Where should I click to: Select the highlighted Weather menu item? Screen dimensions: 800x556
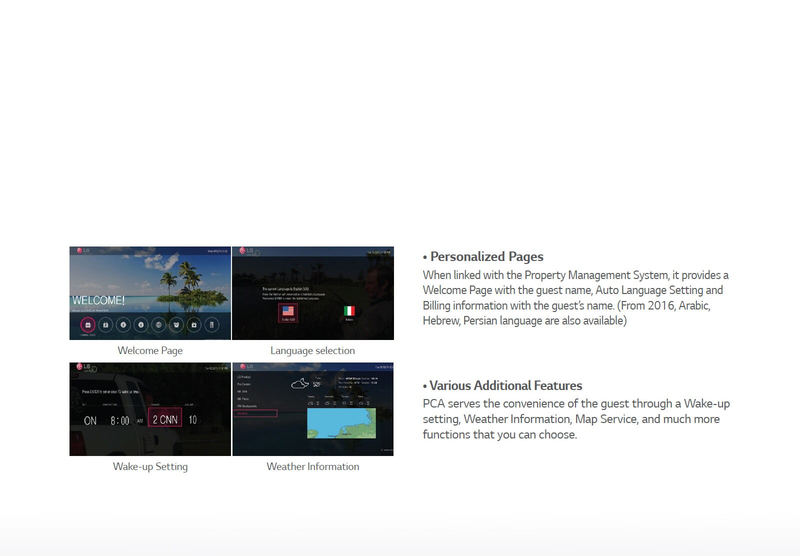(254, 413)
